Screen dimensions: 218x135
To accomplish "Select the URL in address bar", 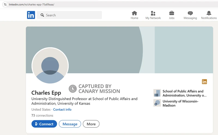I will (x=32, y=4).
